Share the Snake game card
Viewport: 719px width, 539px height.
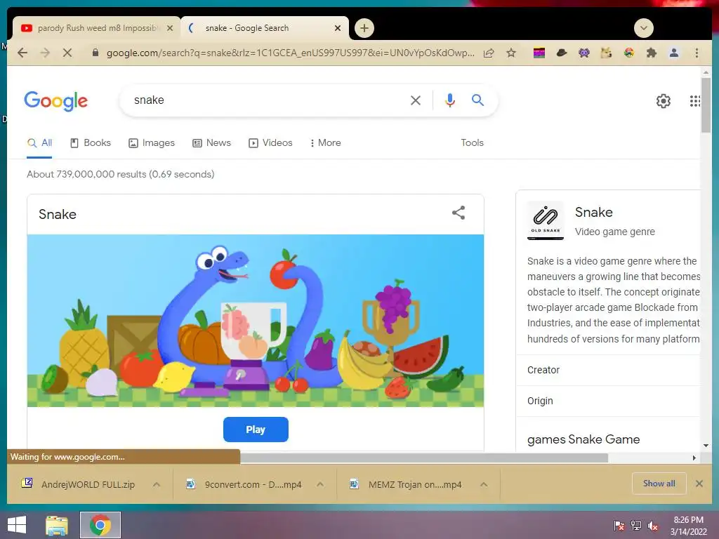[x=459, y=213]
